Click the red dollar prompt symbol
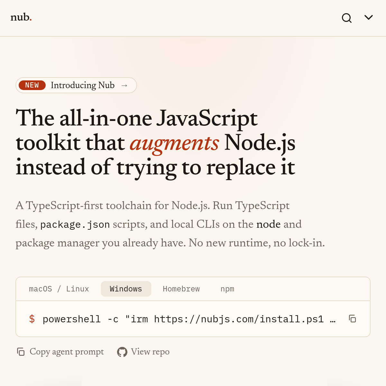The height and width of the screenshot is (386, 386). click(x=32, y=319)
